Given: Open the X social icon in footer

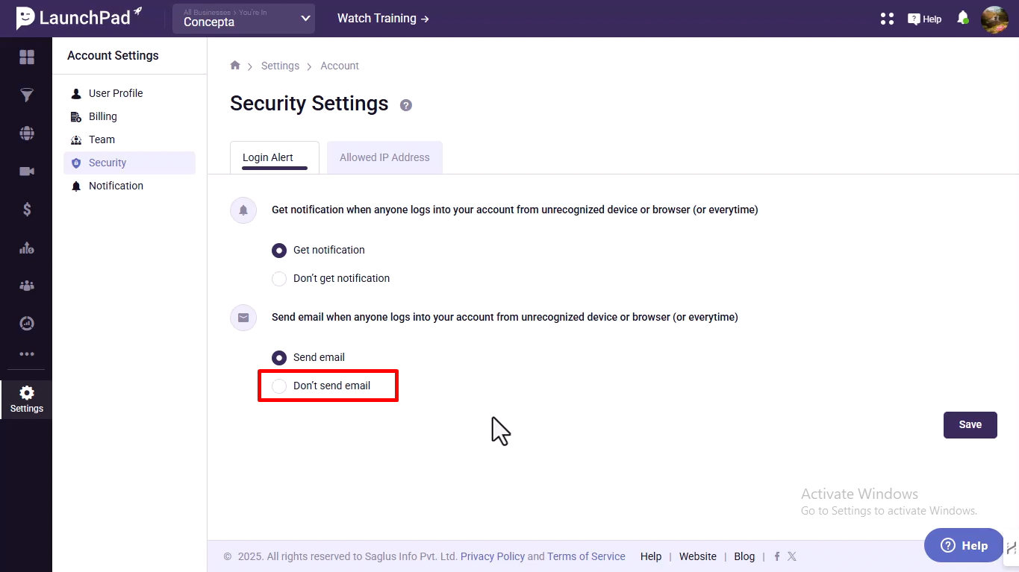Looking at the screenshot, I should (x=792, y=556).
